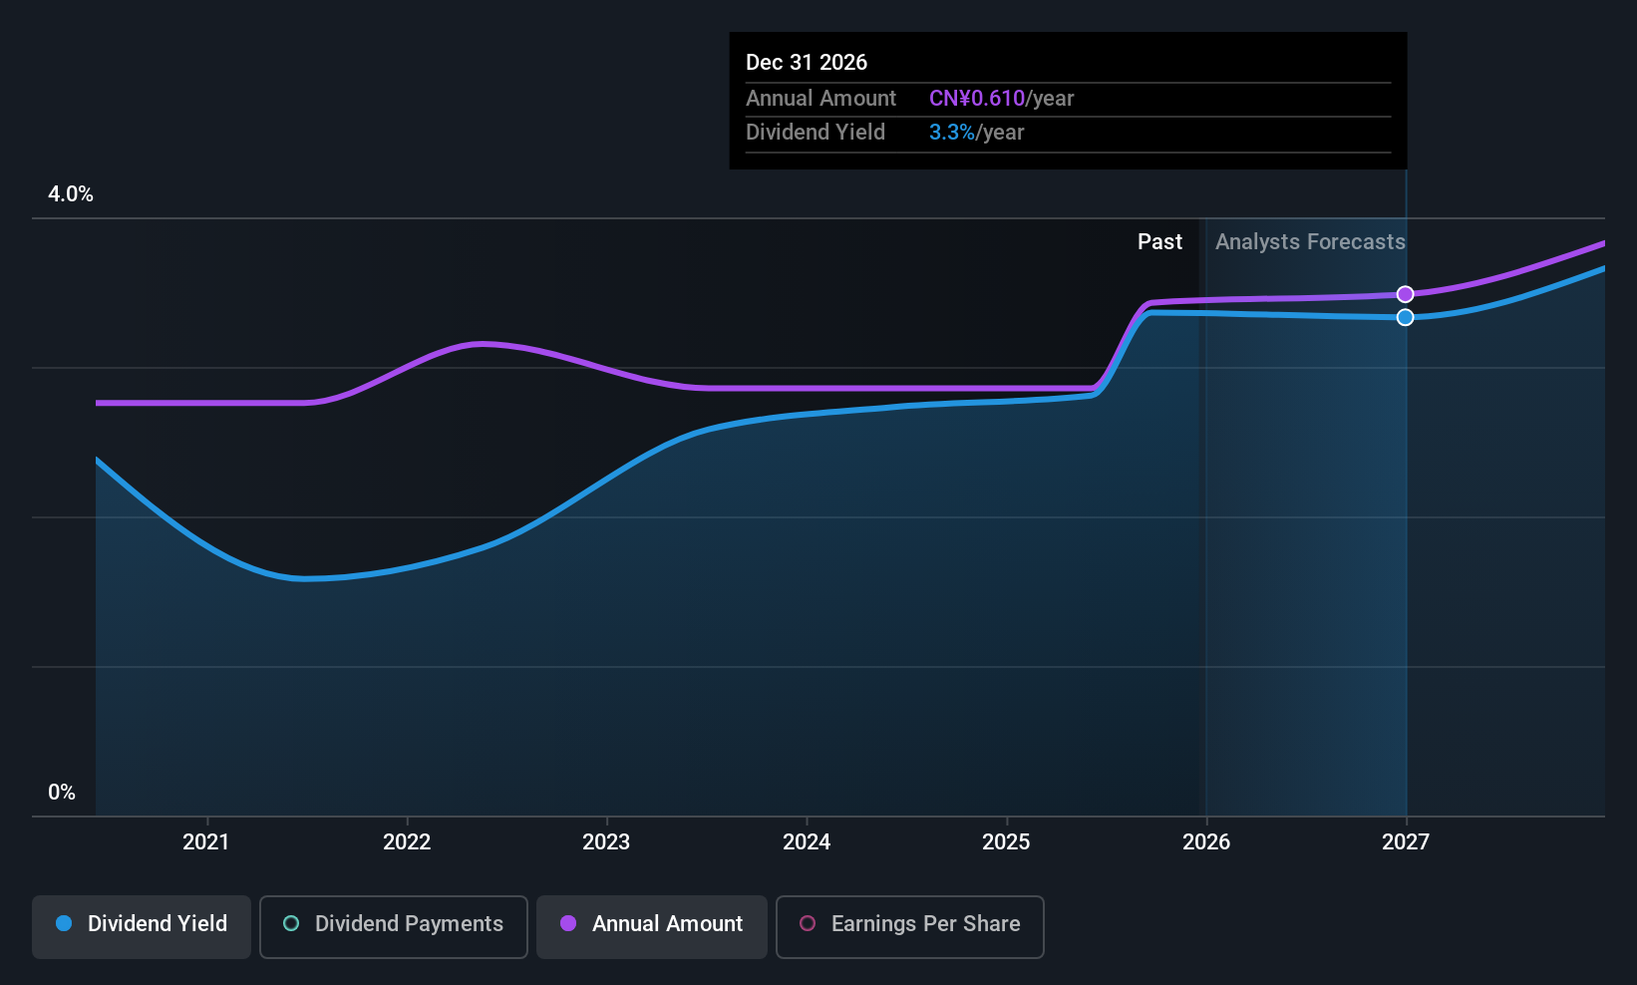Select the purple marker on the Annual Amount line
This screenshot has height=985, width=1637.
[1406, 293]
